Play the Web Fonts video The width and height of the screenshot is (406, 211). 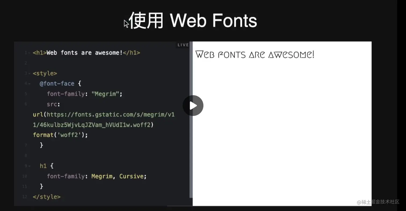[193, 105]
